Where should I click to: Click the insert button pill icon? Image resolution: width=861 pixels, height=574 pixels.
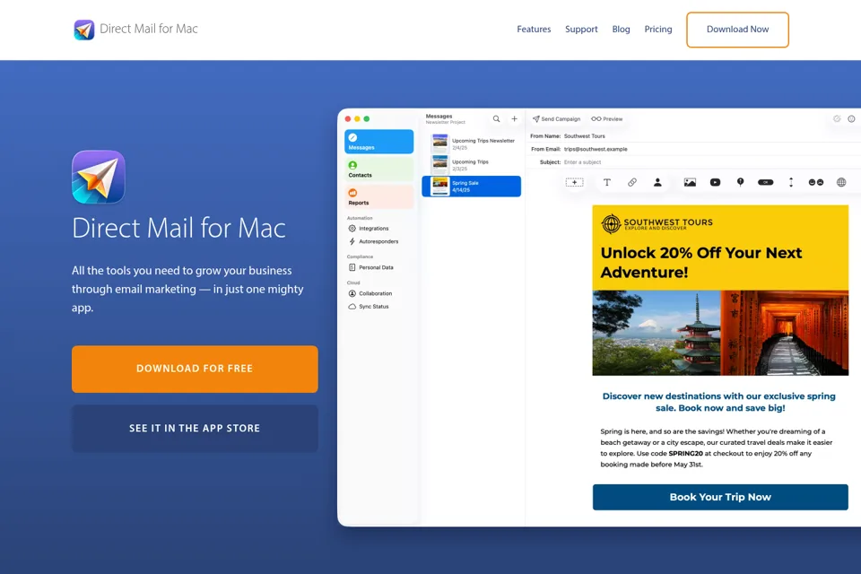(x=765, y=182)
